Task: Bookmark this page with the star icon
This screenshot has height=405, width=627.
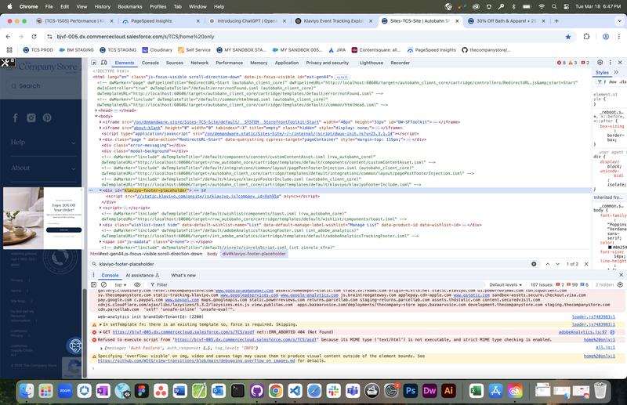Action: (x=567, y=37)
